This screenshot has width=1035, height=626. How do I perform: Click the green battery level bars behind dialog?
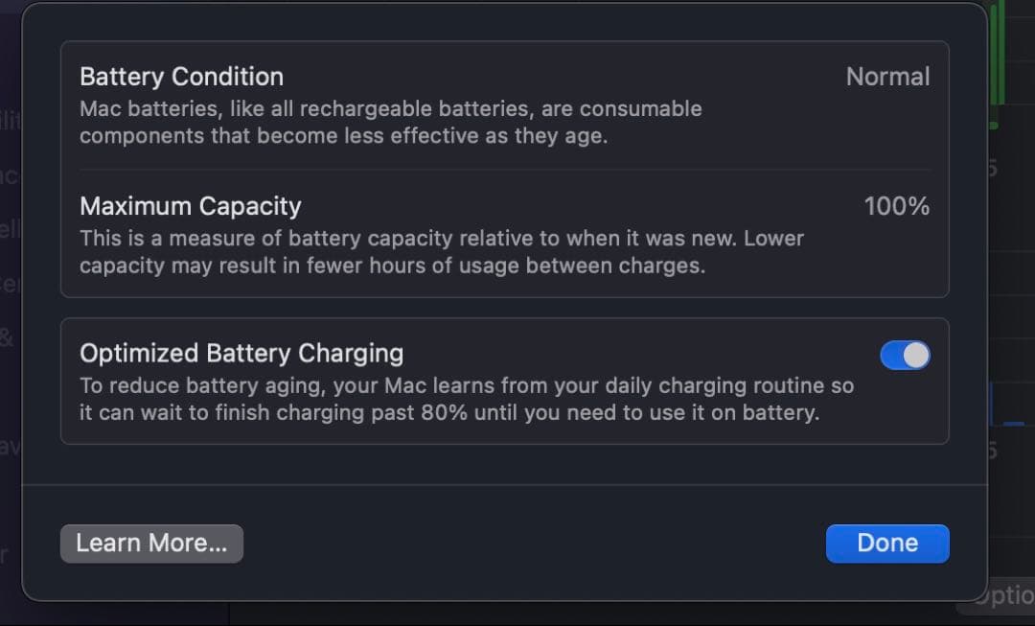click(x=997, y=58)
